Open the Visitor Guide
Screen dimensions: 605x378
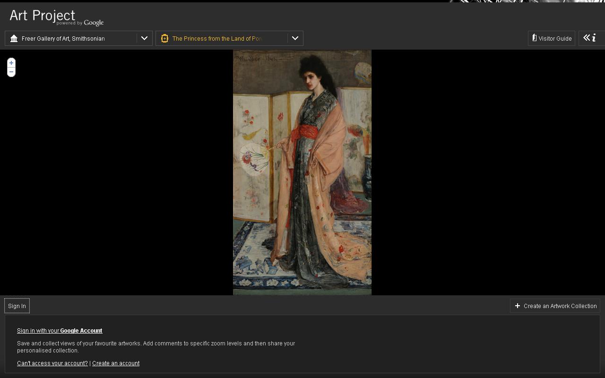[552, 38]
